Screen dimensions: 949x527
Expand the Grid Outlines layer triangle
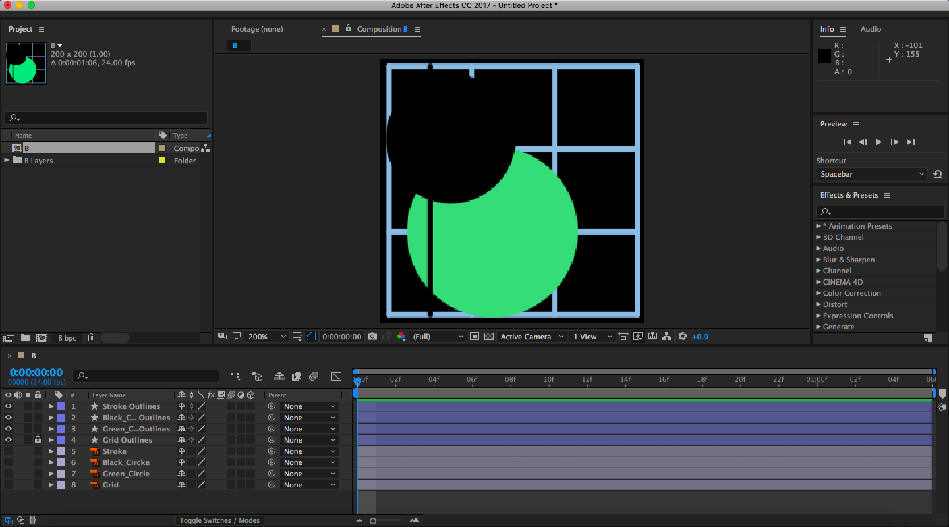point(51,440)
